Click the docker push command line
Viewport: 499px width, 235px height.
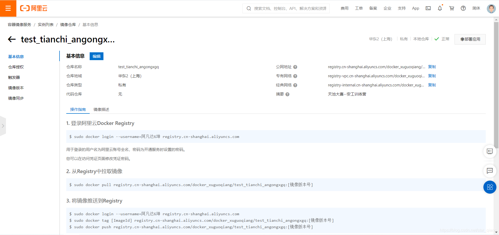(191, 227)
